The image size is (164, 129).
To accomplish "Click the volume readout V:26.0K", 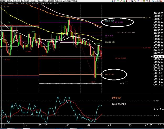I will tap(75, 1).
